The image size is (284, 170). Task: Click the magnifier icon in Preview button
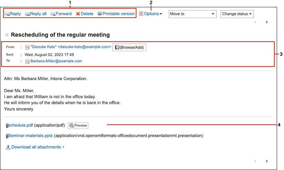pyautogui.click(x=72, y=125)
